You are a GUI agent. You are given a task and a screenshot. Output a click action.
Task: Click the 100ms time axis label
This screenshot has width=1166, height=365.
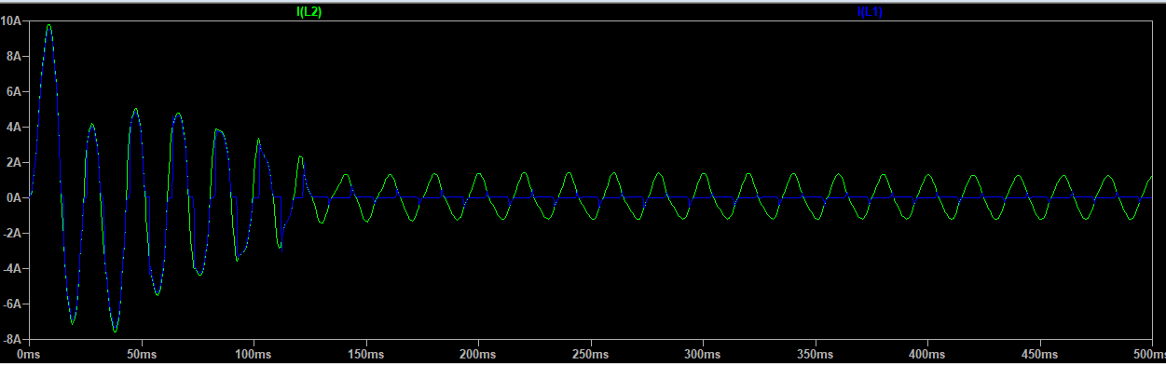coord(254,356)
